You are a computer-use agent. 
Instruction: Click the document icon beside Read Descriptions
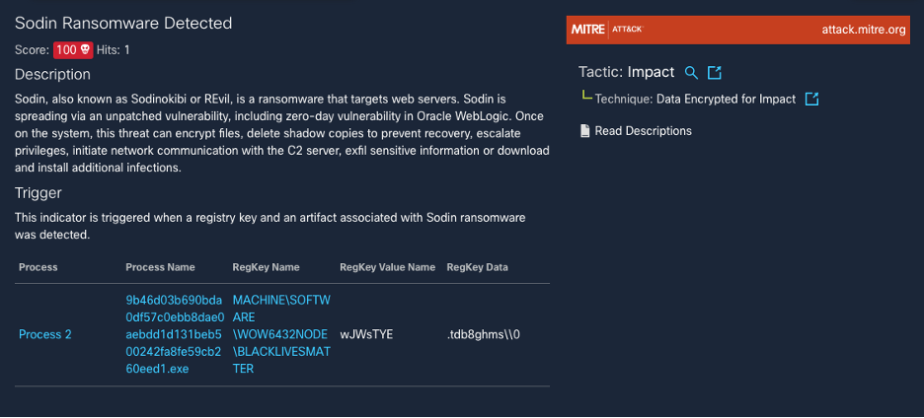585,131
